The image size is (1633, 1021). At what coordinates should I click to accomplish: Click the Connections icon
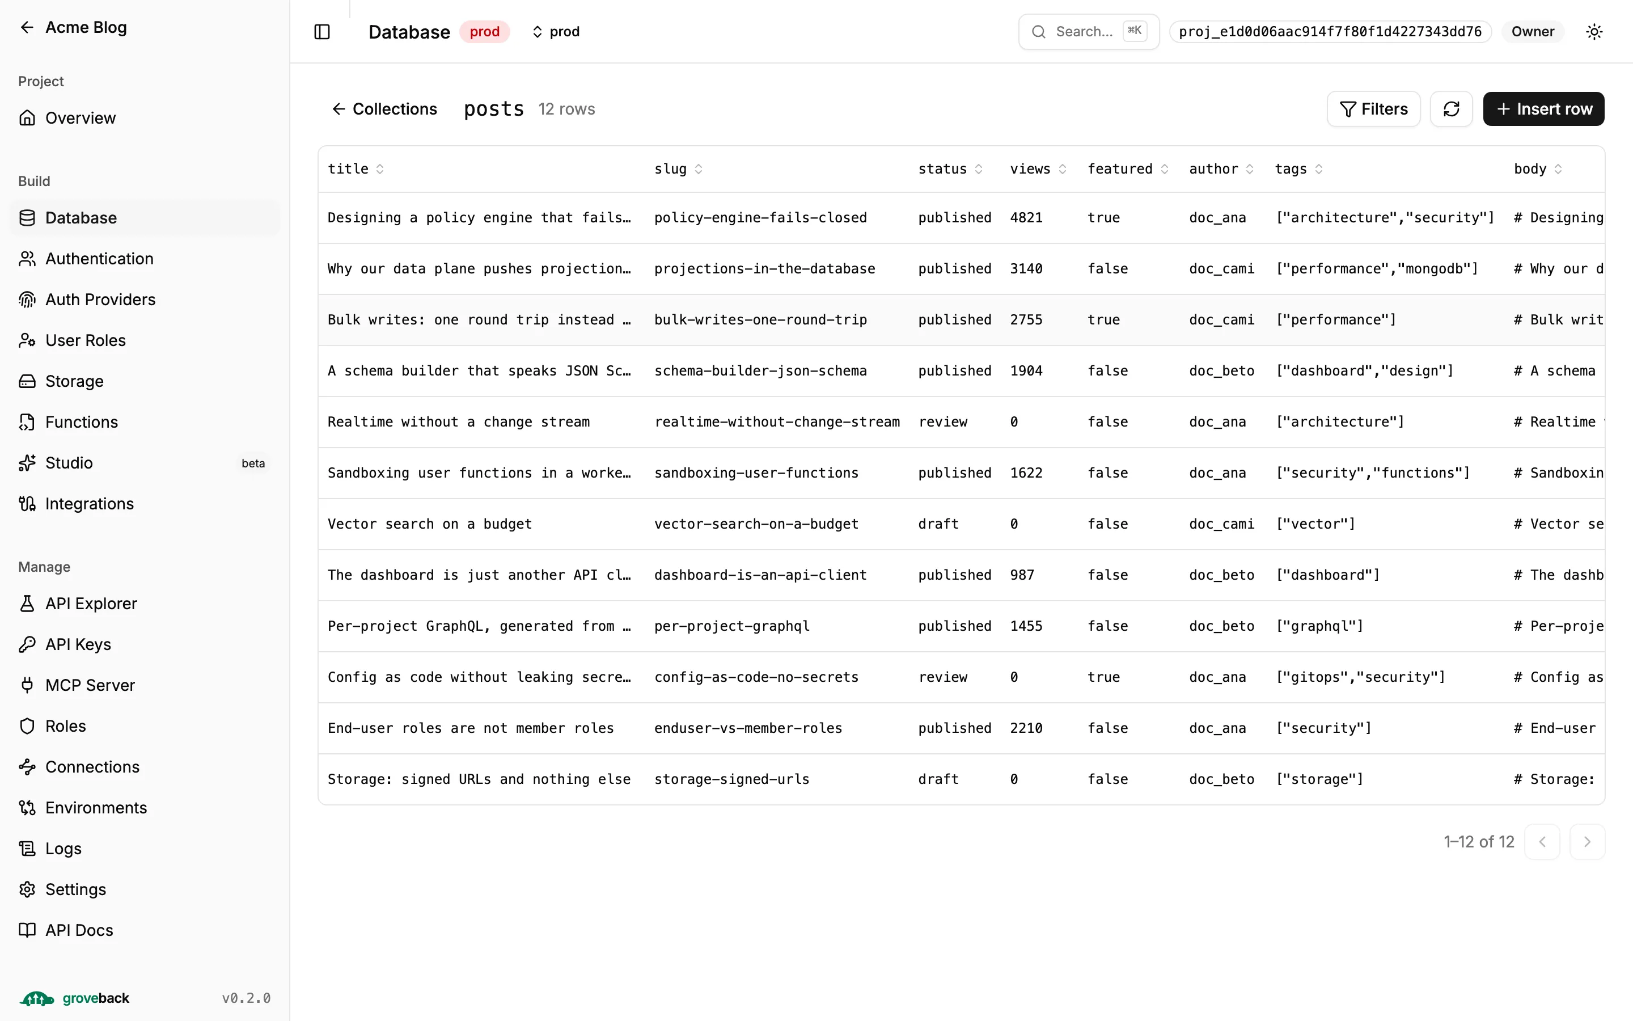coord(27,767)
